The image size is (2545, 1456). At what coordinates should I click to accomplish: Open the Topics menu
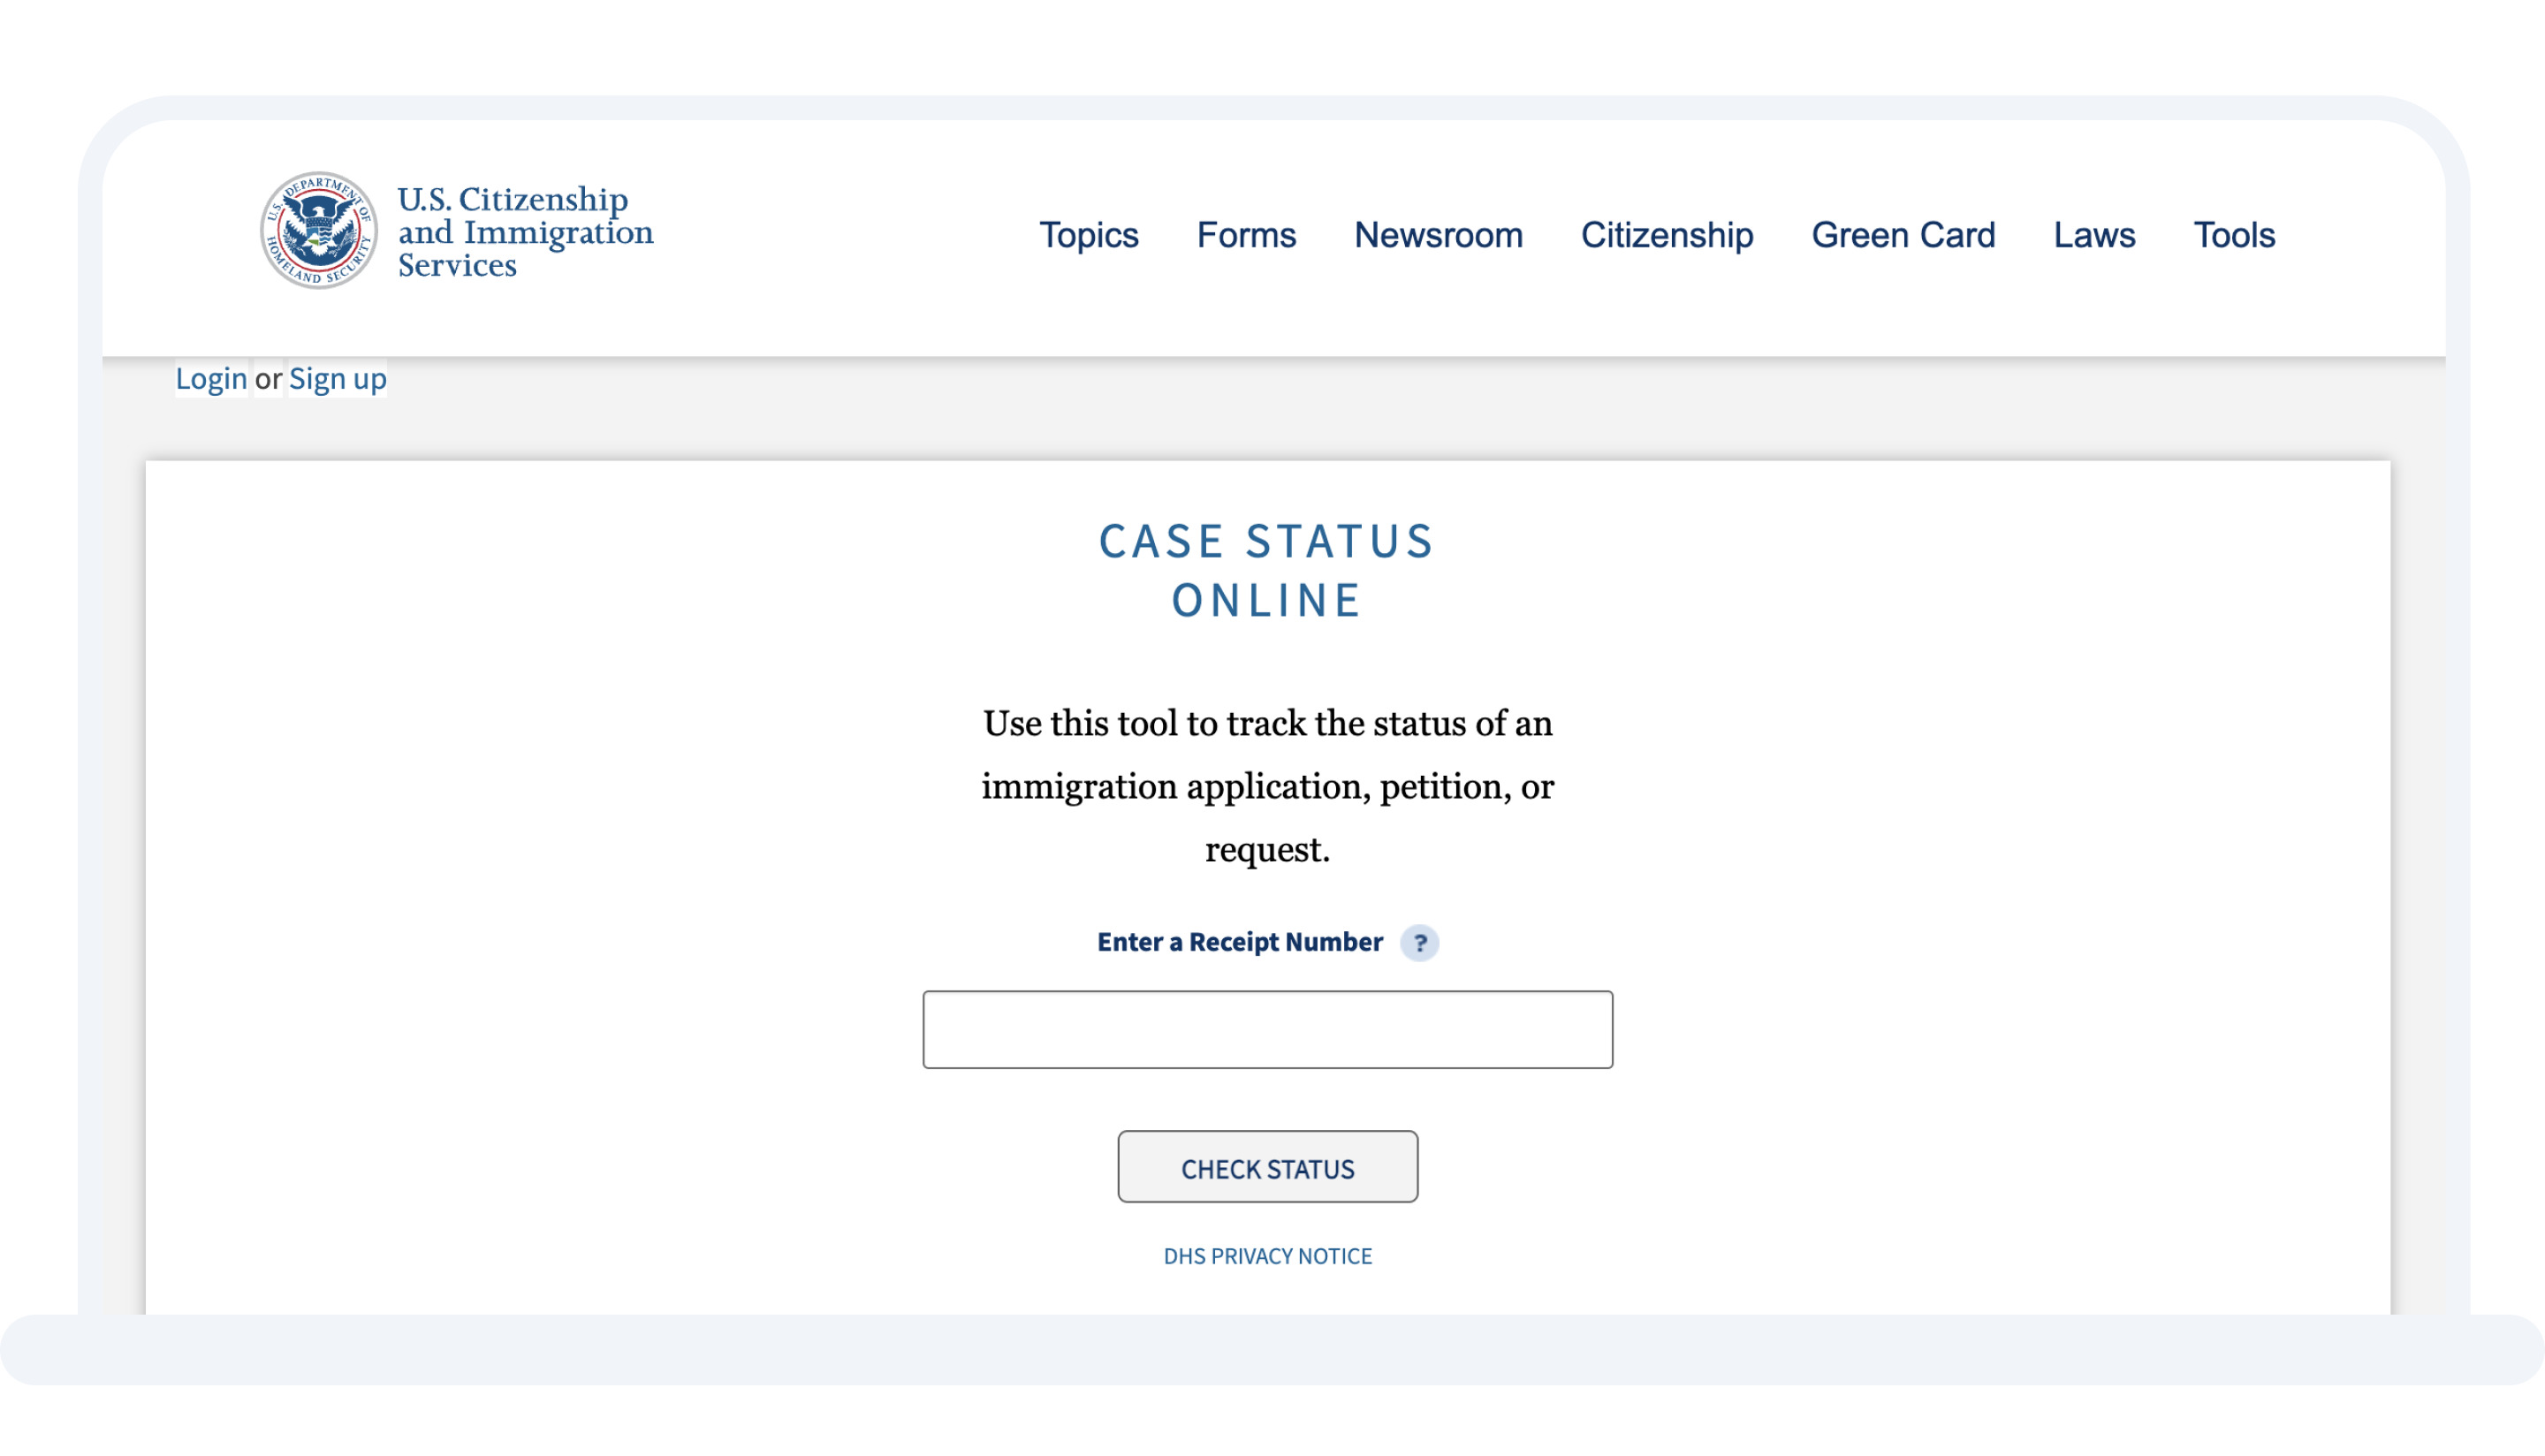click(1088, 235)
